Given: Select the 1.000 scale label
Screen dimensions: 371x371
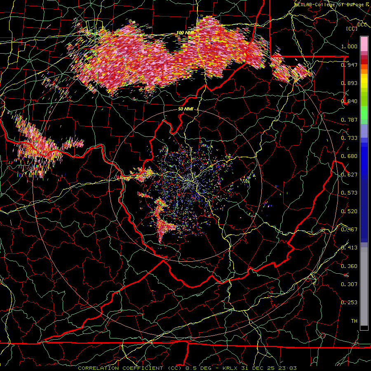Looking at the screenshot, I should [349, 46].
